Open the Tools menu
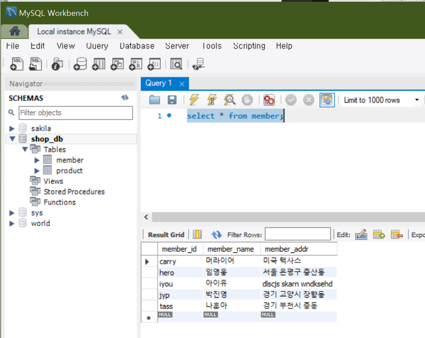The image size is (425, 338). 212,46
